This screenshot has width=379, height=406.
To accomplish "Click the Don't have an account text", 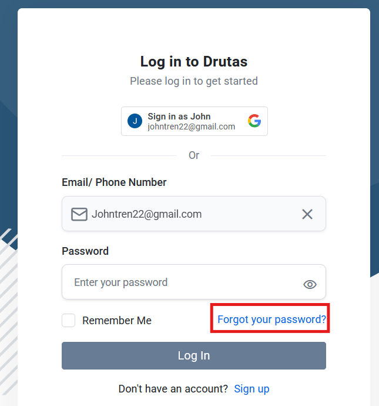I will pos(173,389).
